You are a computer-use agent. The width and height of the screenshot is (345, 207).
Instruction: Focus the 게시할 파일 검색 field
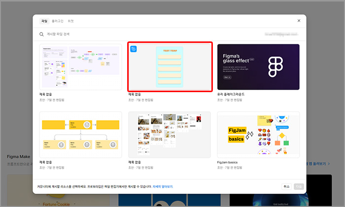58,34
